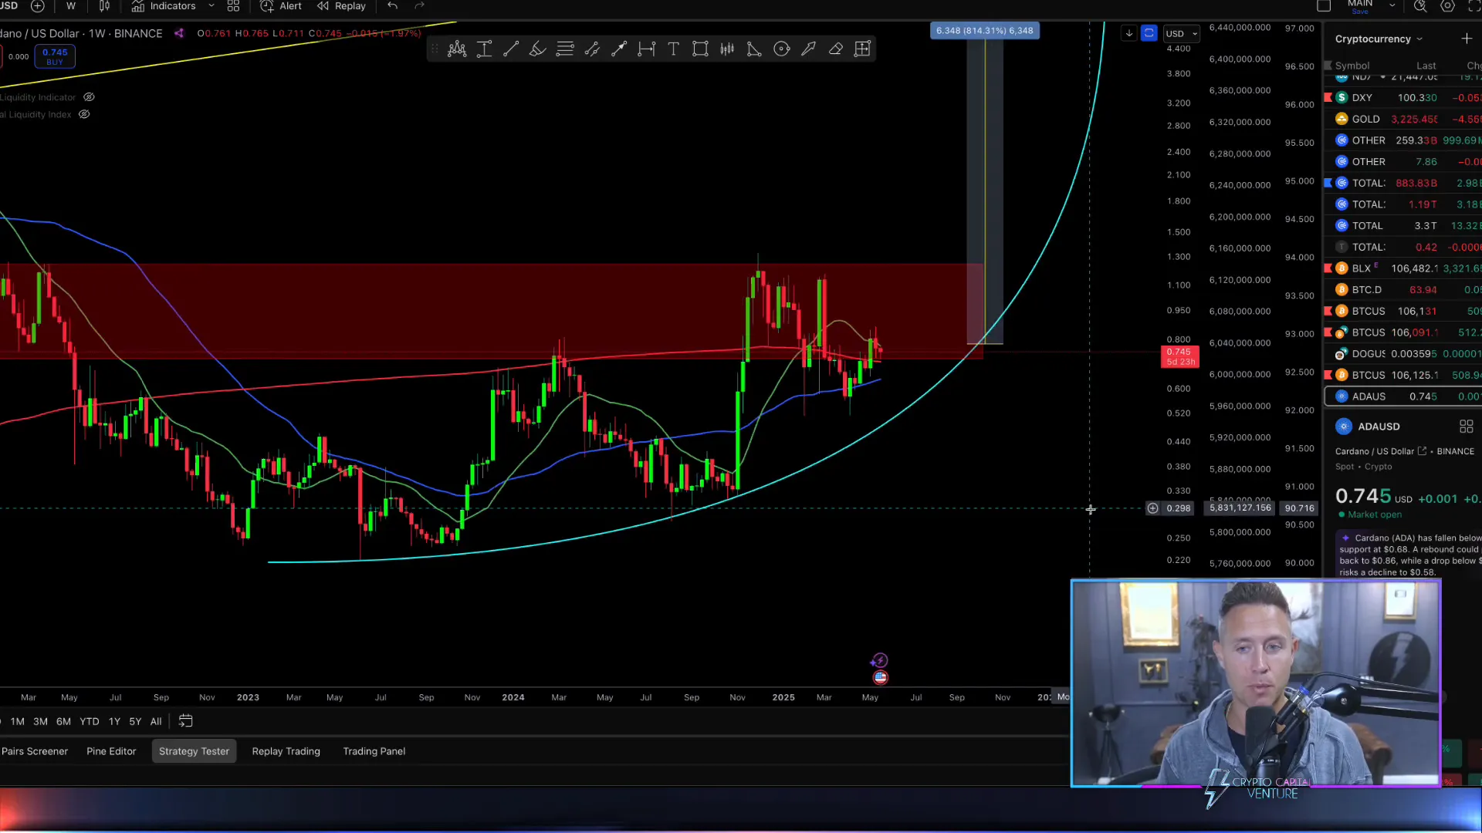The height and width of the screenshot is (833, 1482).
Task: Open the MAIN layout dropdown arrow
Action: [1392, 6]
